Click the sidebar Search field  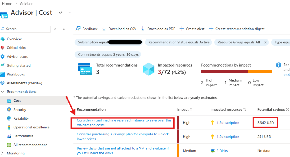click(x=28, y=29)
